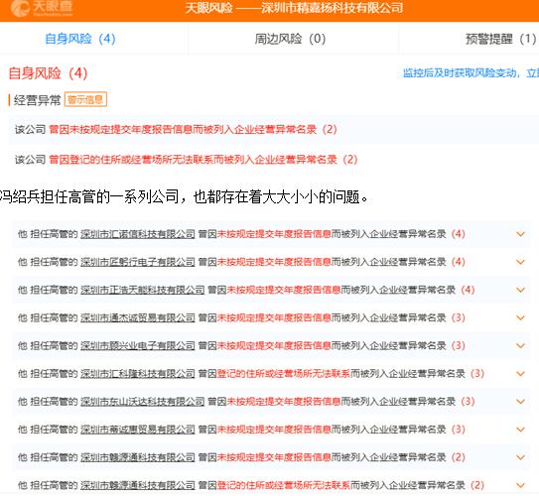Click the sentence 冯绍兵担任高管的一系列公司
This screenshot has height=496, width=539.
point(89,196)
